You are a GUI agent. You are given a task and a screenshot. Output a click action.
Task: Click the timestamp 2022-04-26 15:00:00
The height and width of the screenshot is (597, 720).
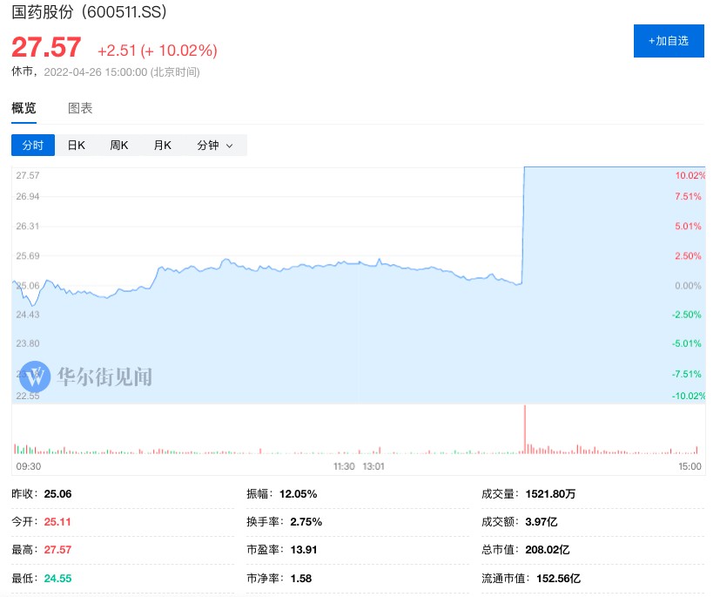click(96, 72)
